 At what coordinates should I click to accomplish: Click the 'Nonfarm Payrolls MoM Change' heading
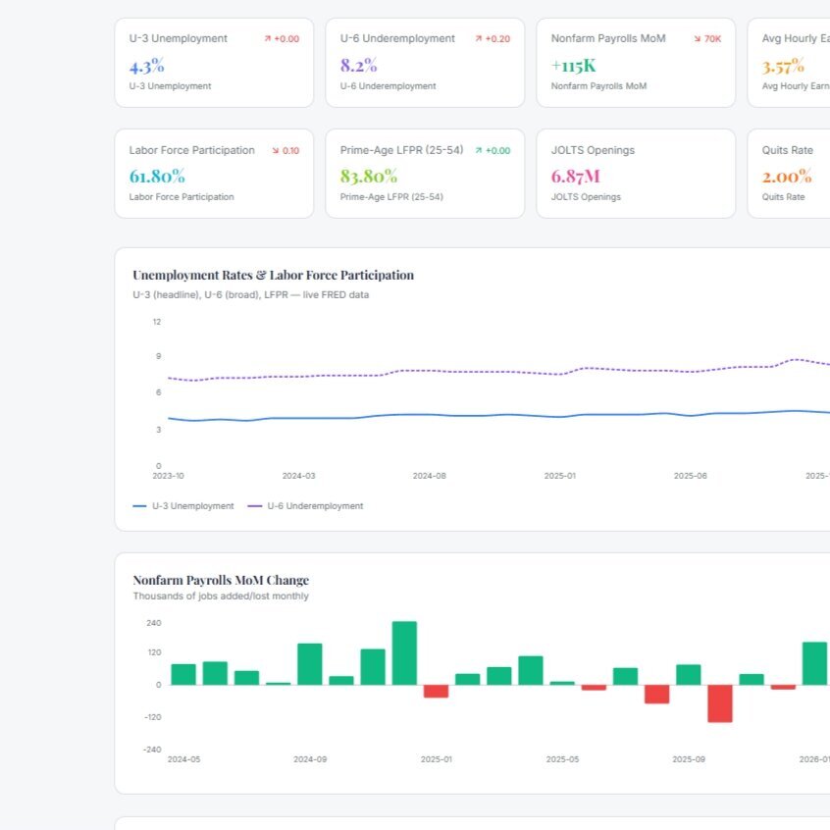[221, 580]
